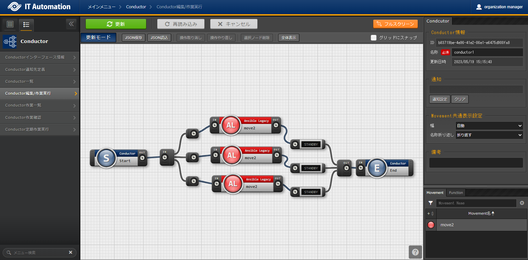Screen dimensions: 528x260
Task: Open Conductor作業一覧 menu item
Action: pos(40,106)
